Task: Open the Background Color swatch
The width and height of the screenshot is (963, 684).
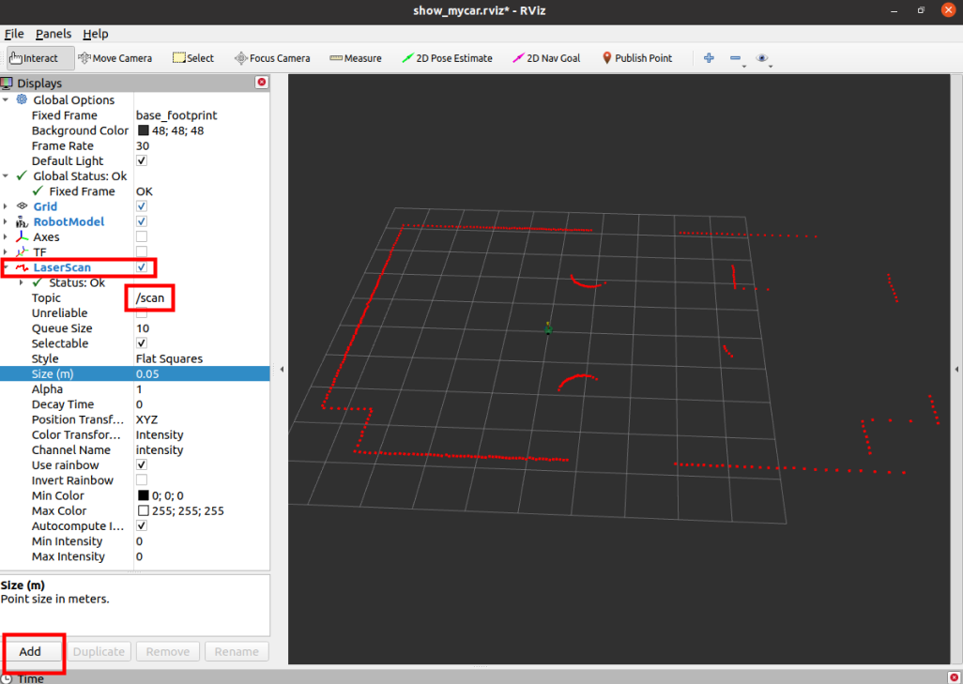Action: pyautogui.click(x=143, y=130)
